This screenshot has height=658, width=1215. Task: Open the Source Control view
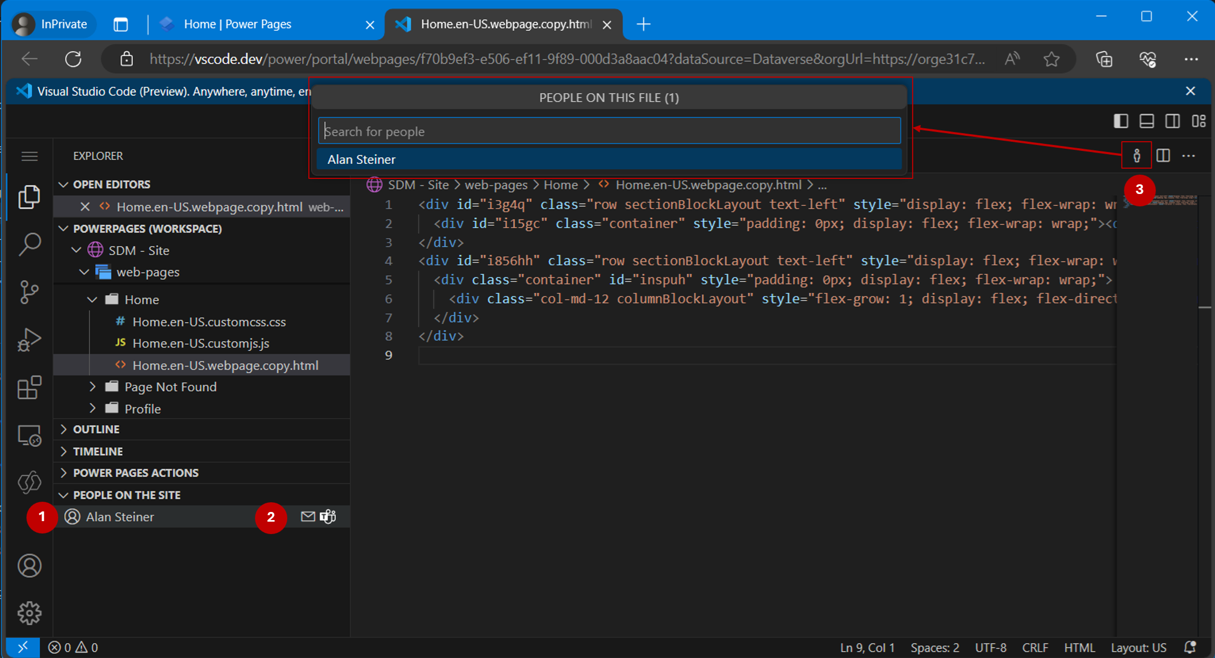30,293
